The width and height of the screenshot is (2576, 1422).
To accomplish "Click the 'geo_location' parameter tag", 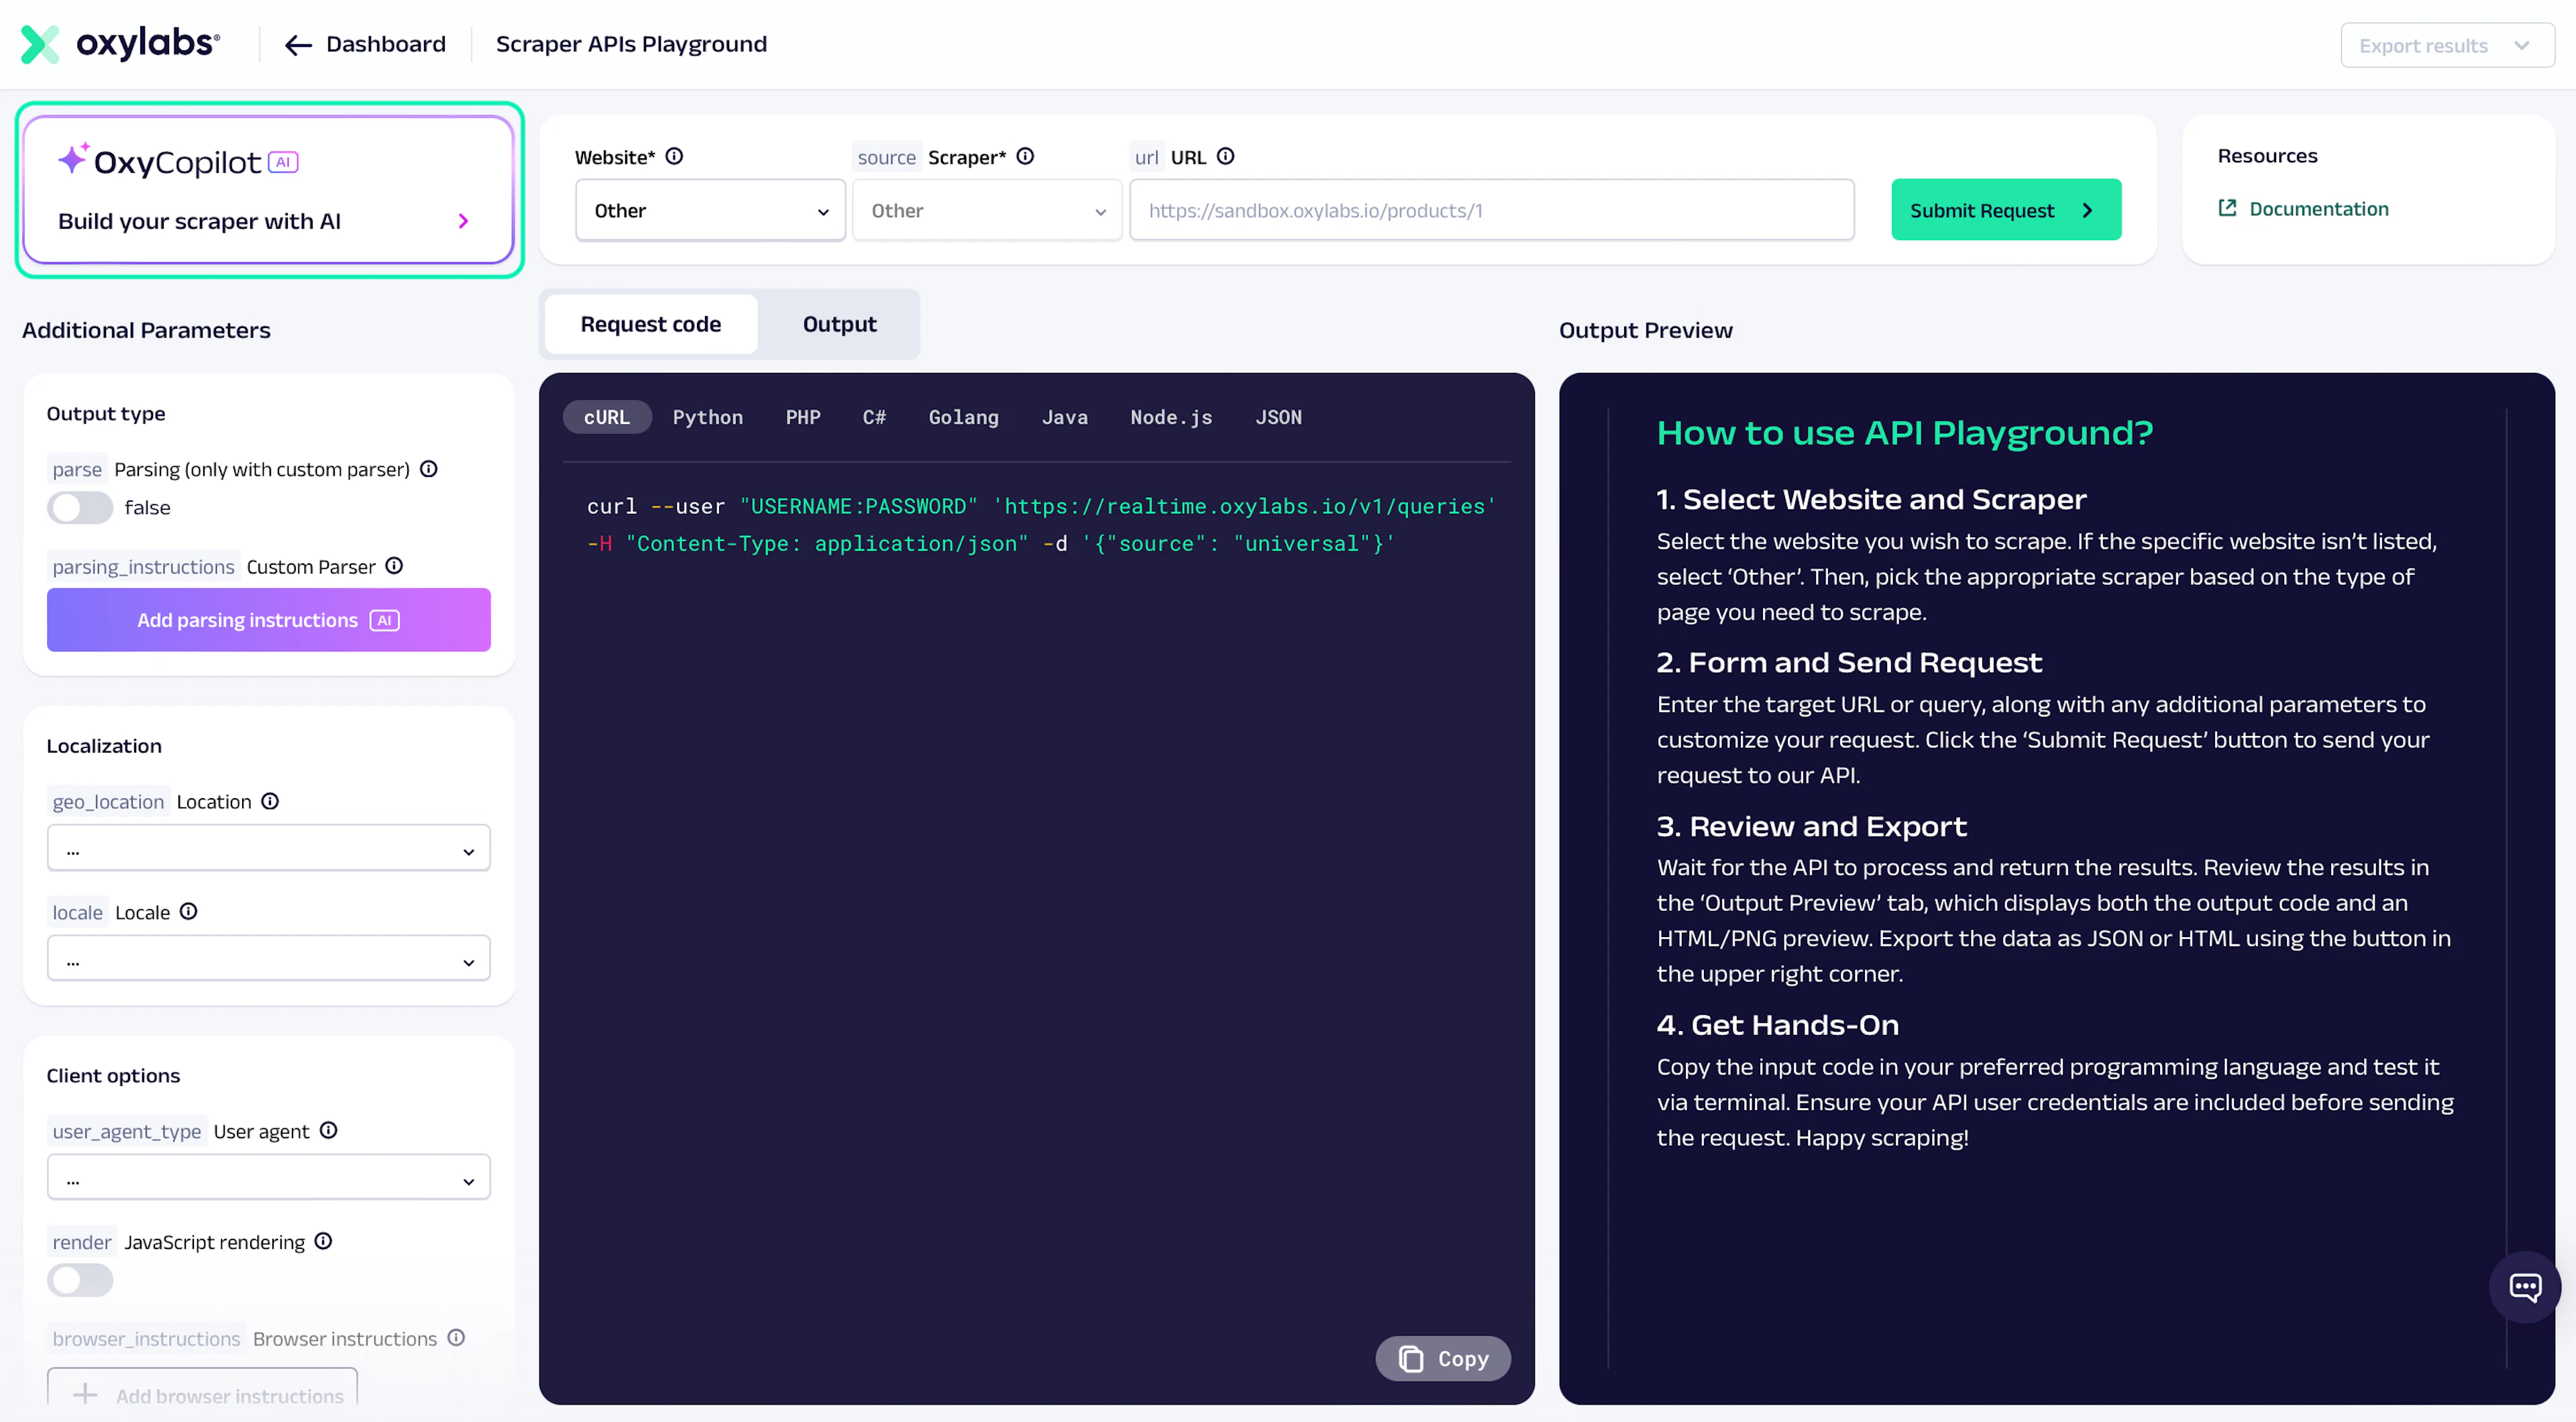I will click(x=108, y=801).
